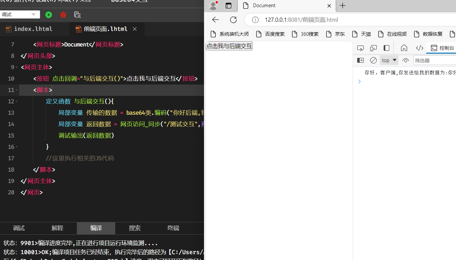
Task: Open 系统装机大师 bookmark
Action: pos(229,34)
